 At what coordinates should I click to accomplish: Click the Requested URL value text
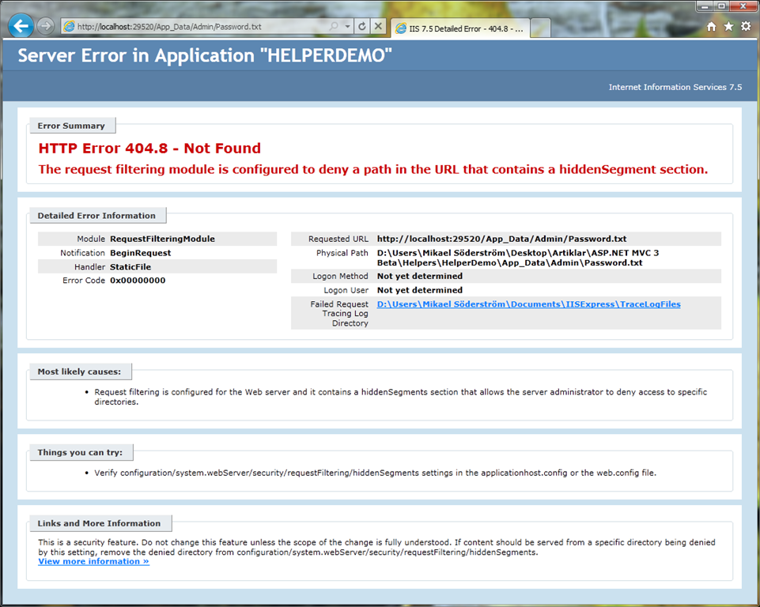point(501,239)
